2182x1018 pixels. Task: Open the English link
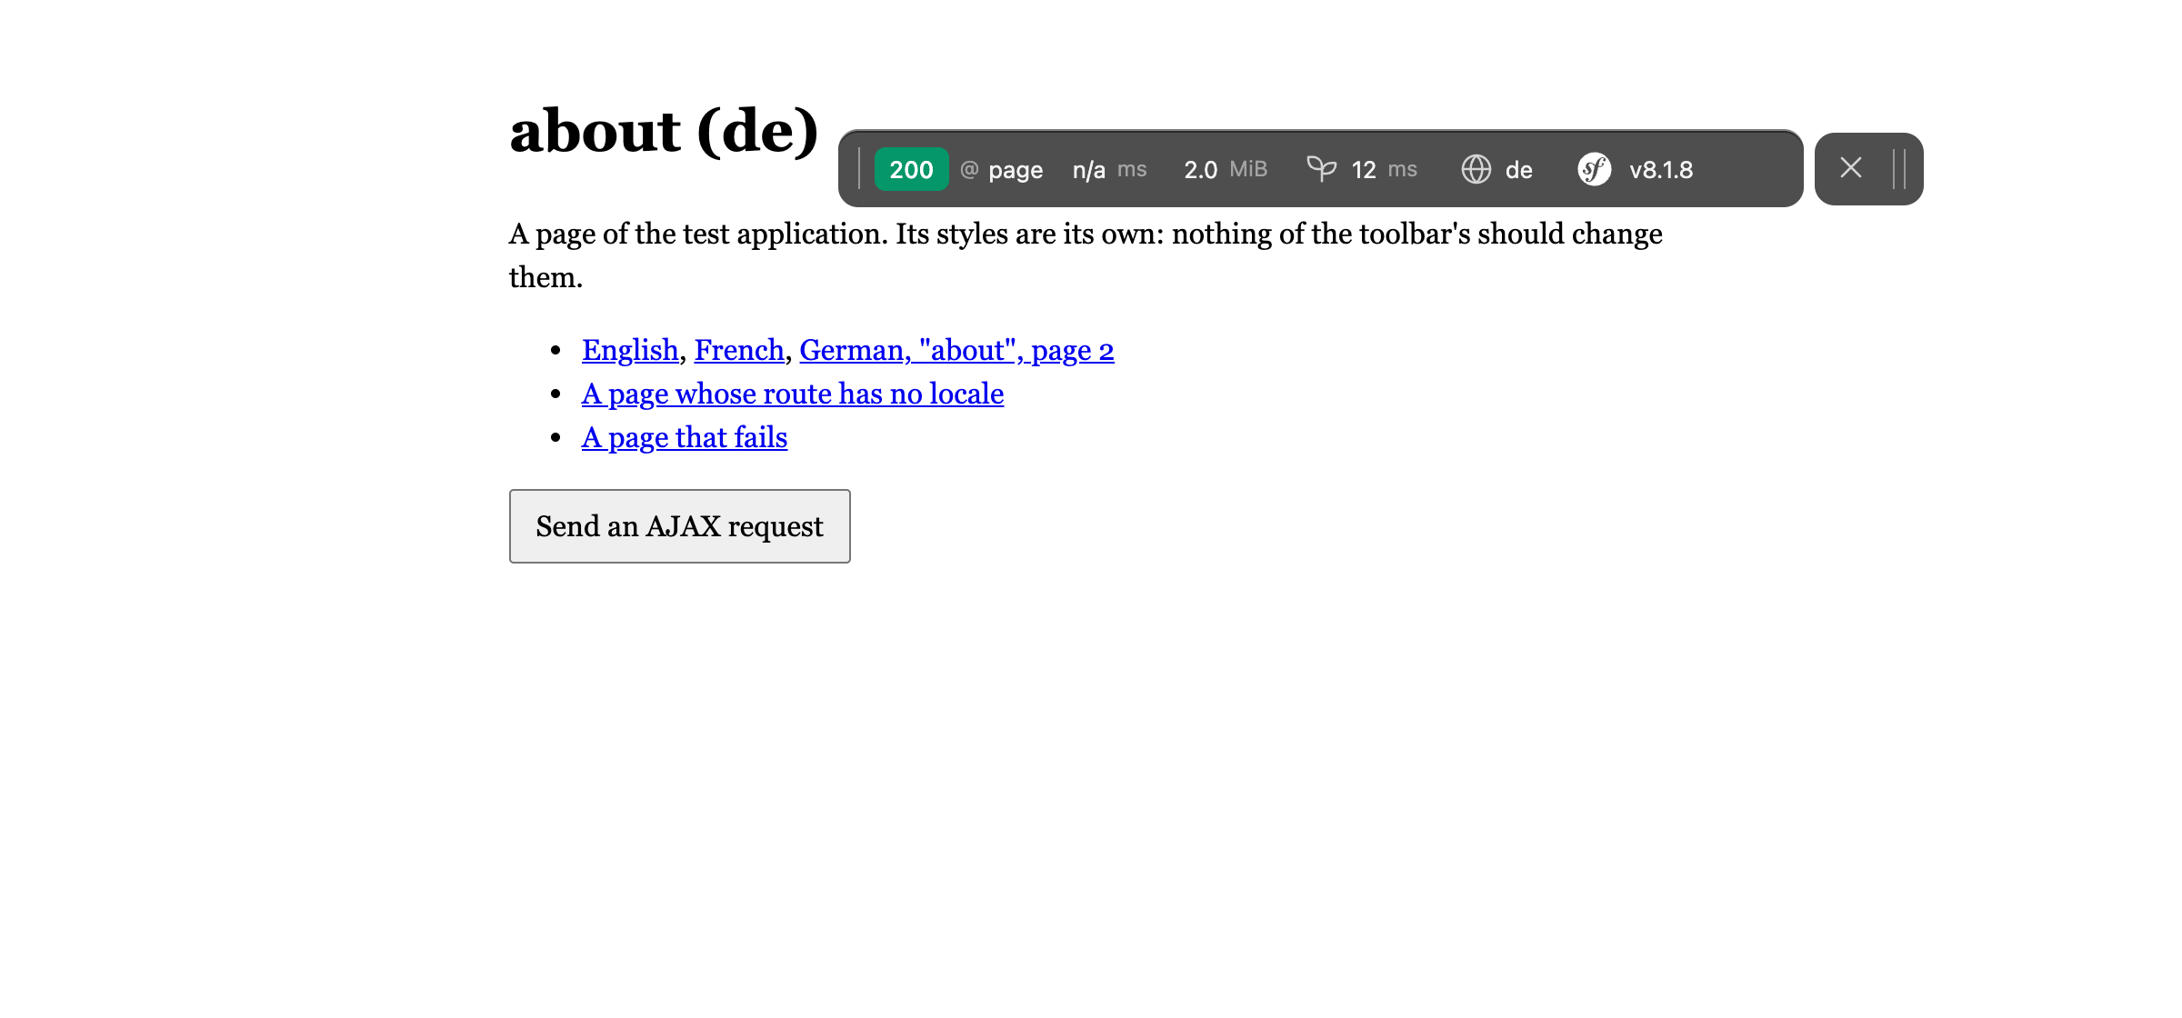click(630, 350)
